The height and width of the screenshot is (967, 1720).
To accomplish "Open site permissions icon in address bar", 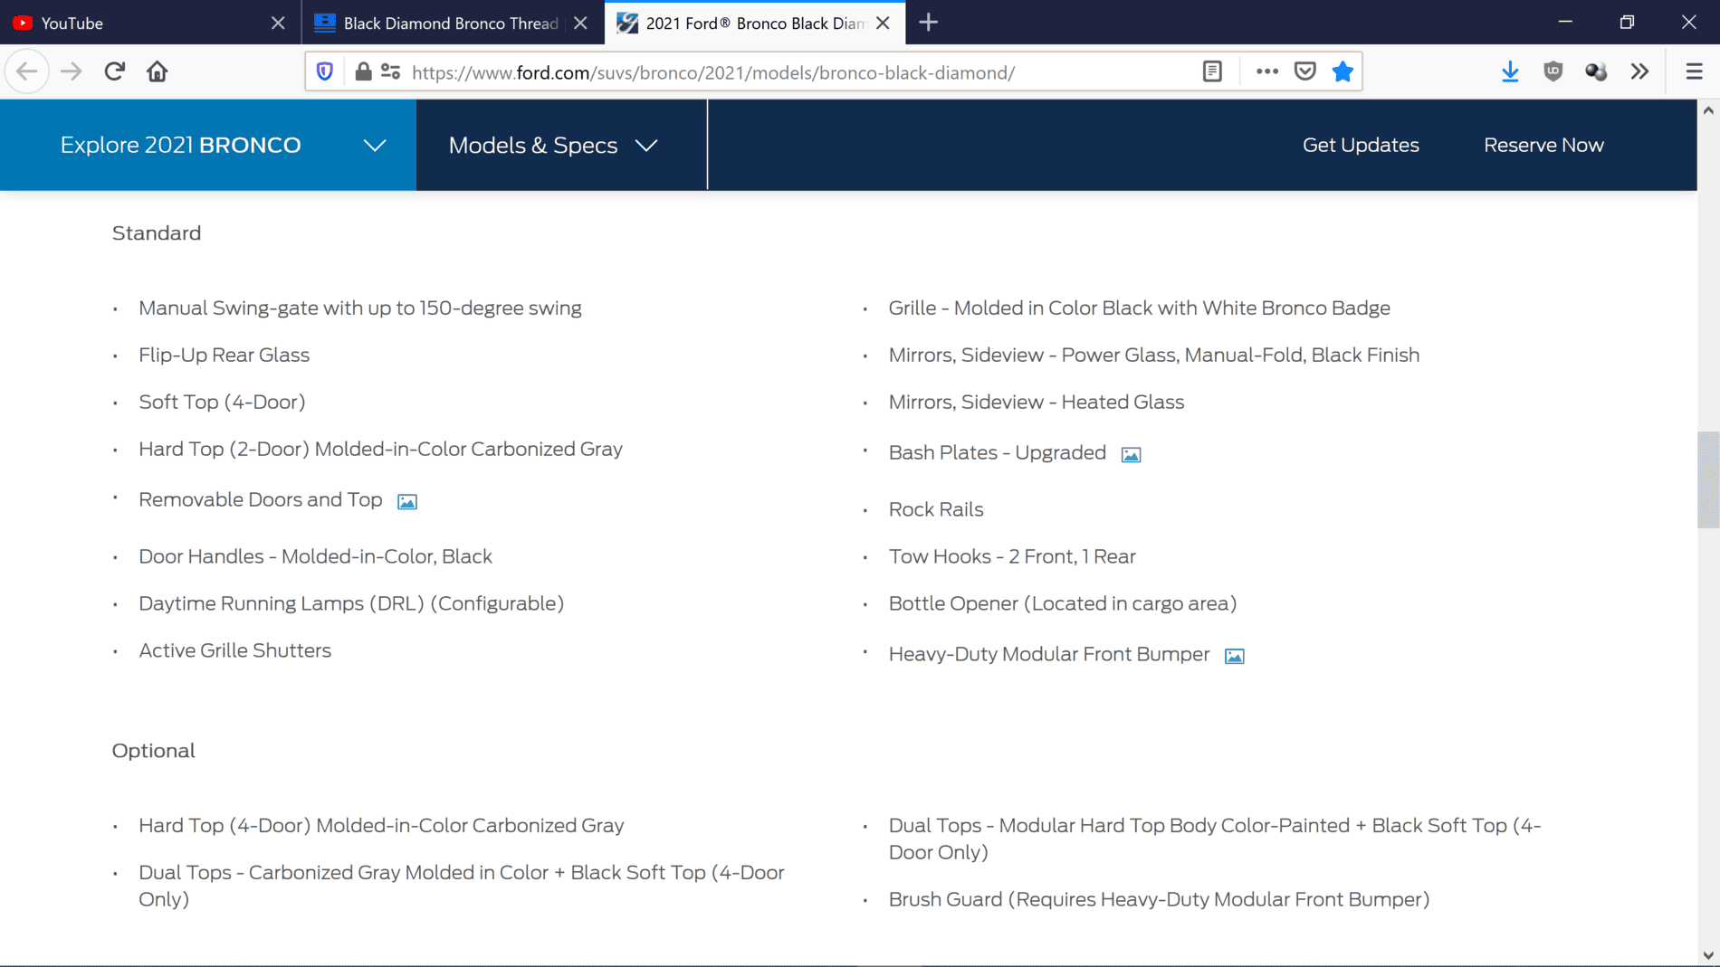I will coord(390,71).
